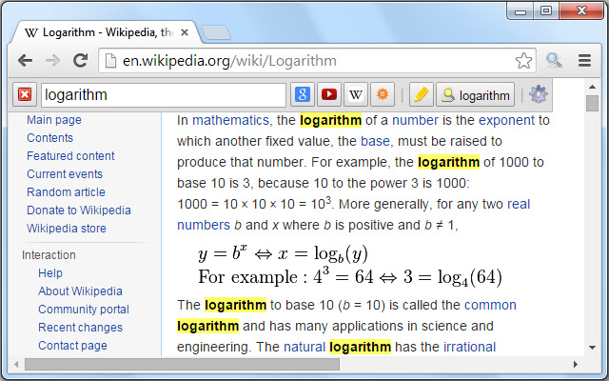Close the search toolbar with red X
The height and width of the screenshot is (381, 609).
point(25,94)
